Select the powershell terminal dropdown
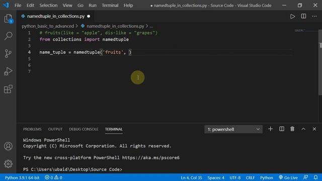The image size is (322, 181). tap(233, 129)
